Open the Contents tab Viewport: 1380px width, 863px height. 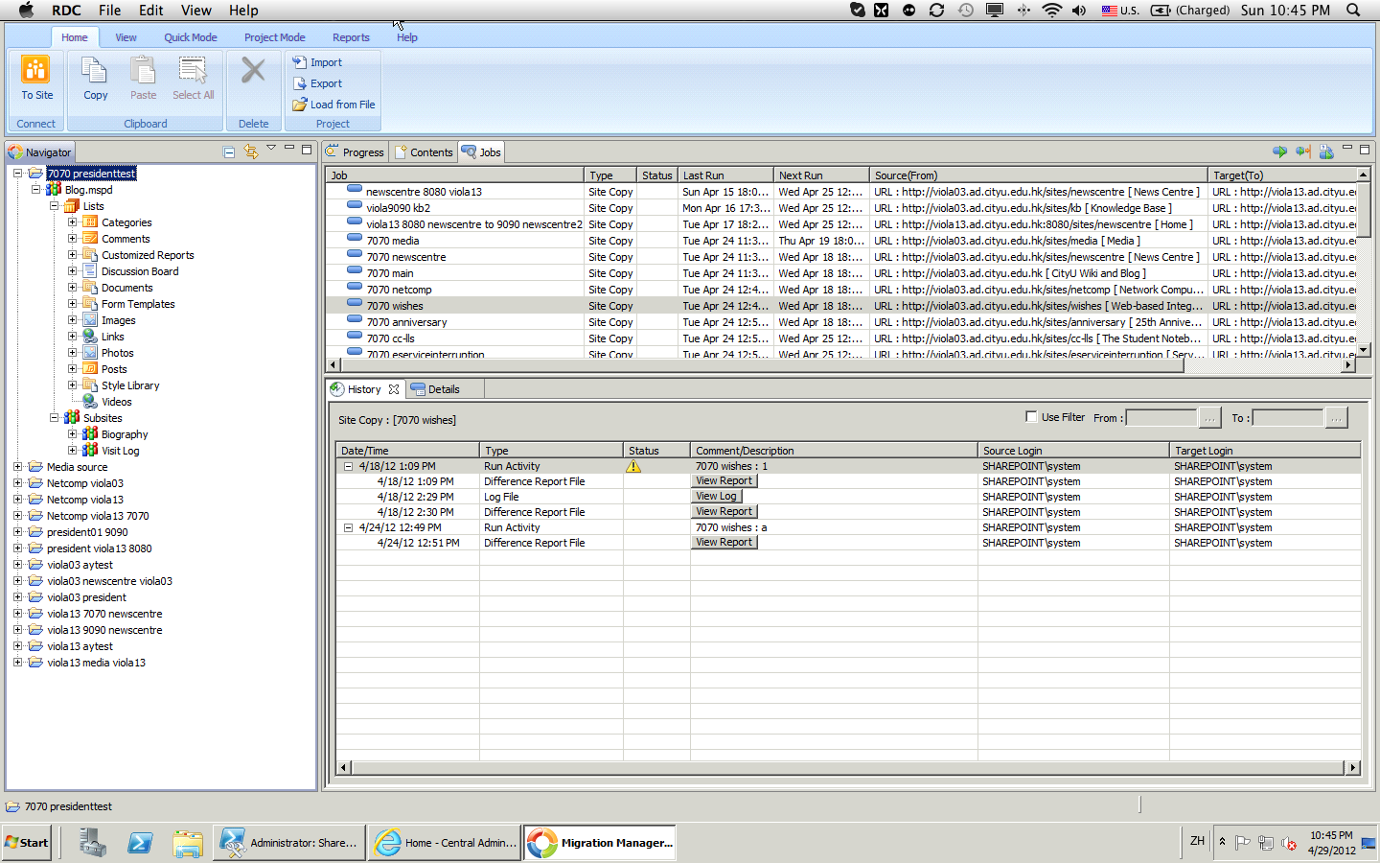pos(423,152)
